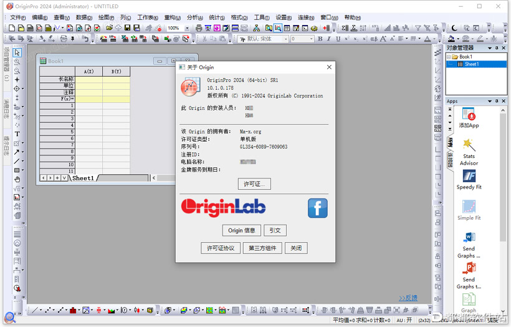Expand the fill color dropdown arrow
511x327 pixels.
(x=458, y=39)
